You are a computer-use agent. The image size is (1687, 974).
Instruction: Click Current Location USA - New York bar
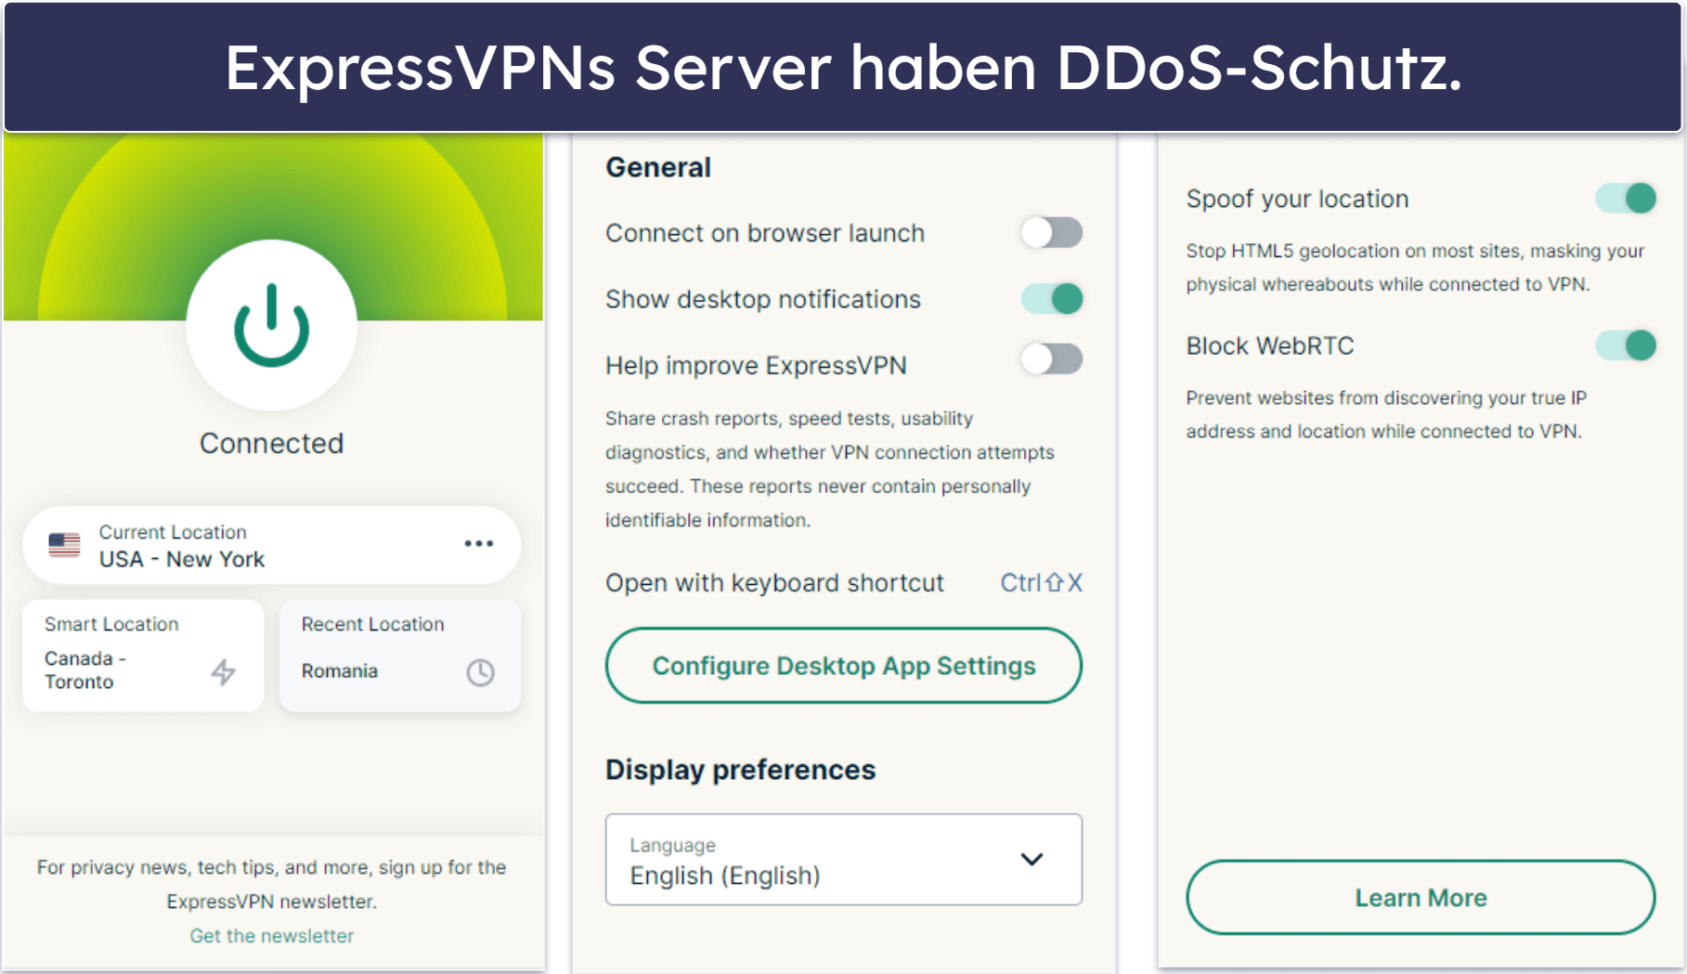[x=271, y=545]
